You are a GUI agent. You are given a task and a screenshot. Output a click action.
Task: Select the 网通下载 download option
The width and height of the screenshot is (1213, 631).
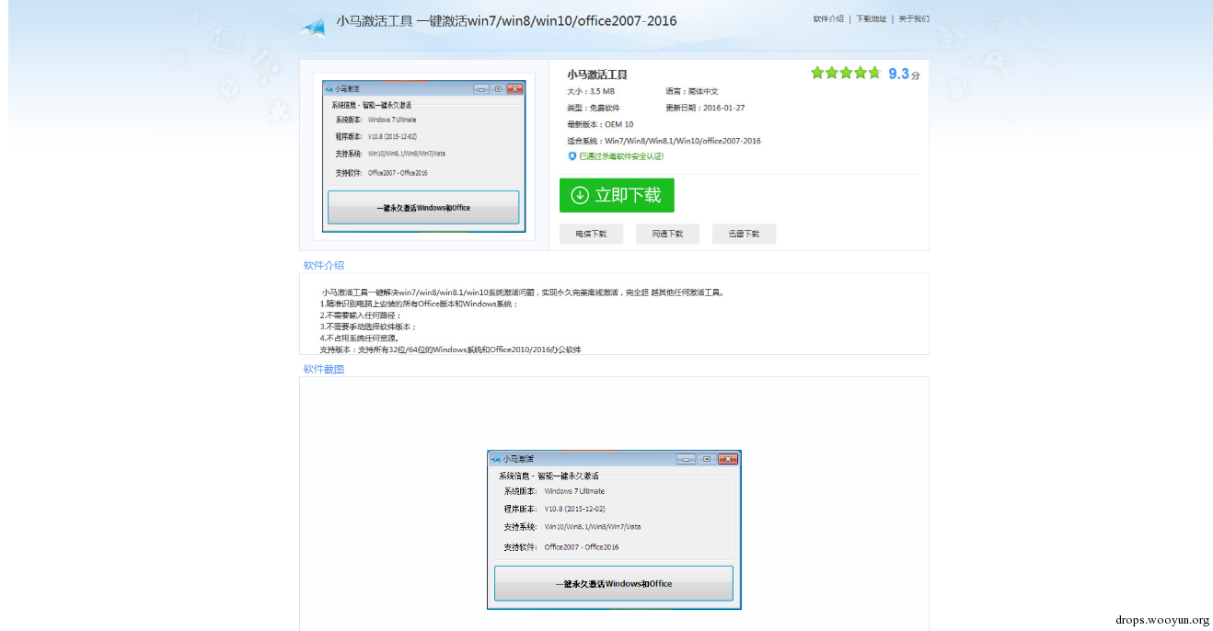(667, 234)
